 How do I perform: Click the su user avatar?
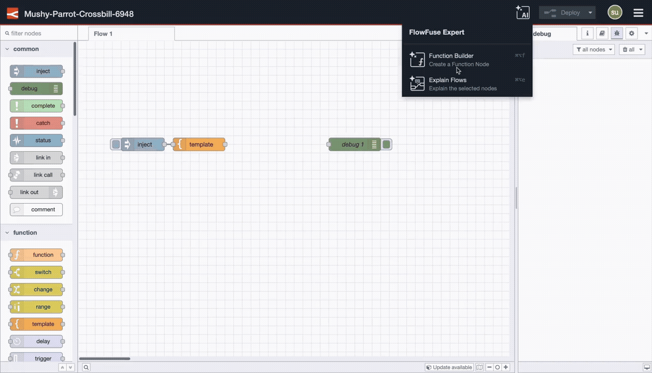pyautogui.click(x=615, y=12)
